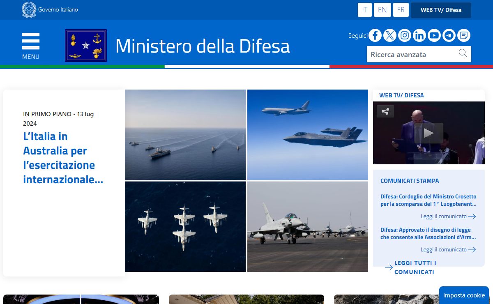Open the Instagram social icon
The height and width of the screenshot is (304, 493).
(405, 35)
